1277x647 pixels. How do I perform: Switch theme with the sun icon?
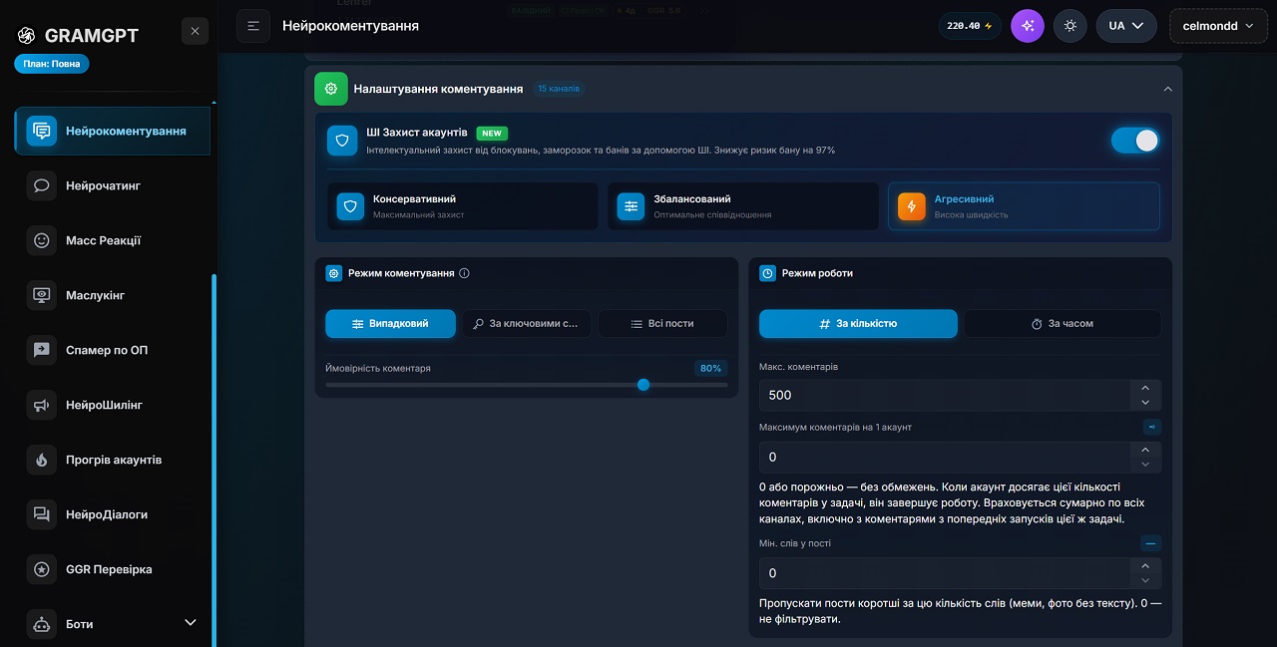[x=1070, y=26]
